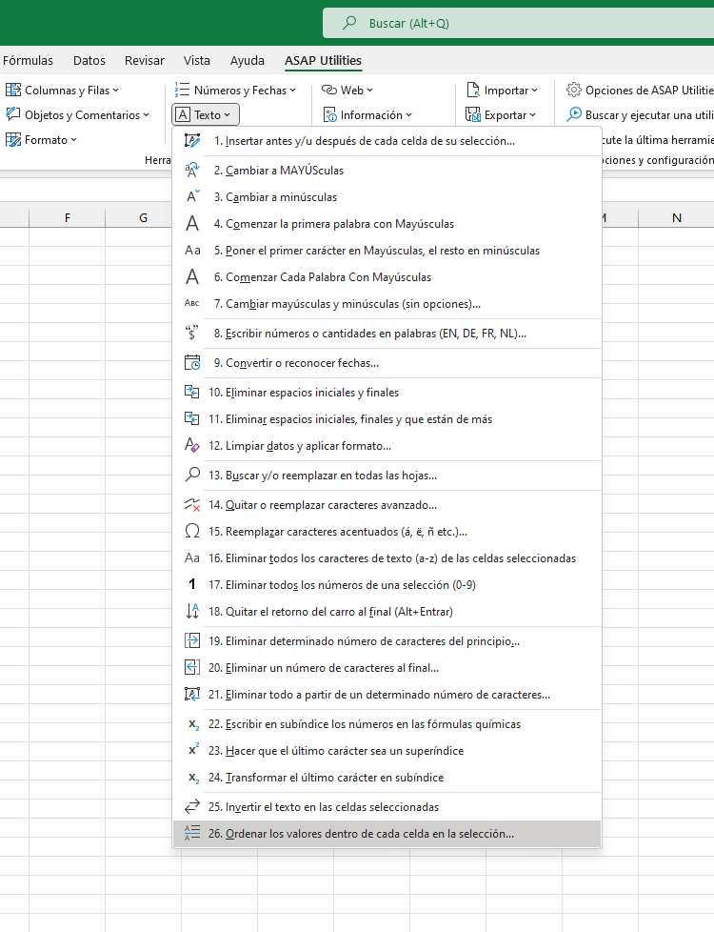Select Cambiar a MAYÚSculas
Image resolution: width=714 pixels, height=932 pixels.
pos(387,171)
